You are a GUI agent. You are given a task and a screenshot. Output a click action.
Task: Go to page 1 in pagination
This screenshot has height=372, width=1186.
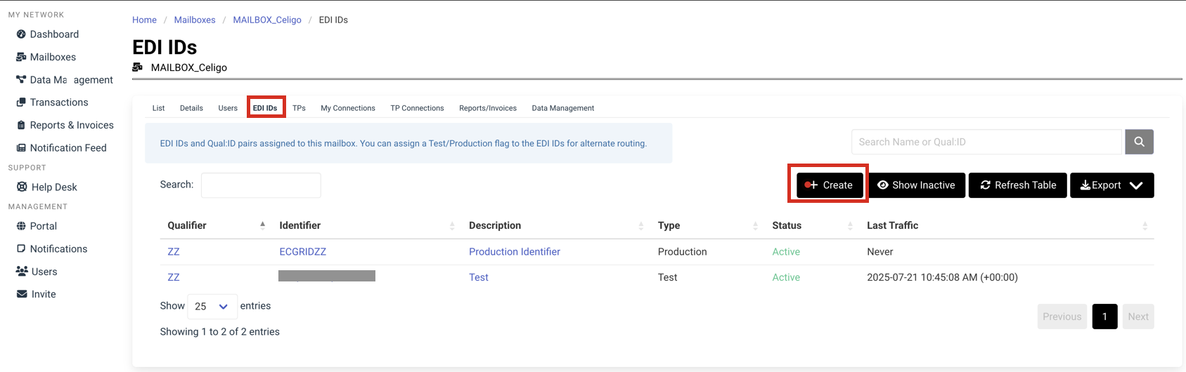click(x=1105, y=317)
